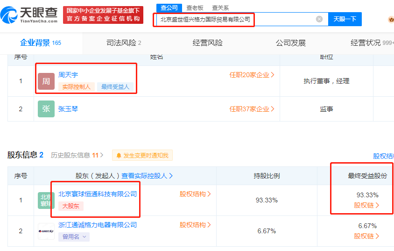The width and height of the screenshot is (394, 251).
Task: Click Zhang Yuqin's avatar icon
Action: click(x=46, y=109)
